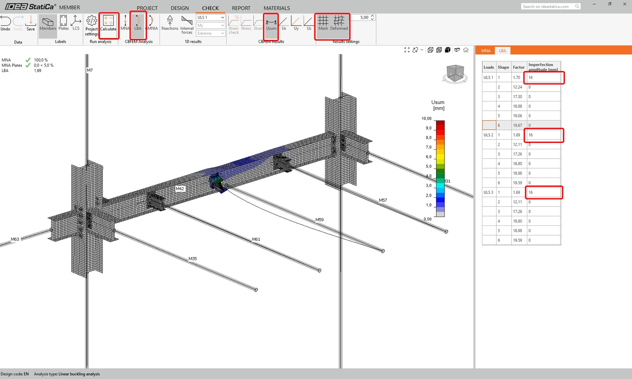Viewport: 632px width, 379px height.
Task: Toggle Deformed shape display
Action: coord(339,23)
